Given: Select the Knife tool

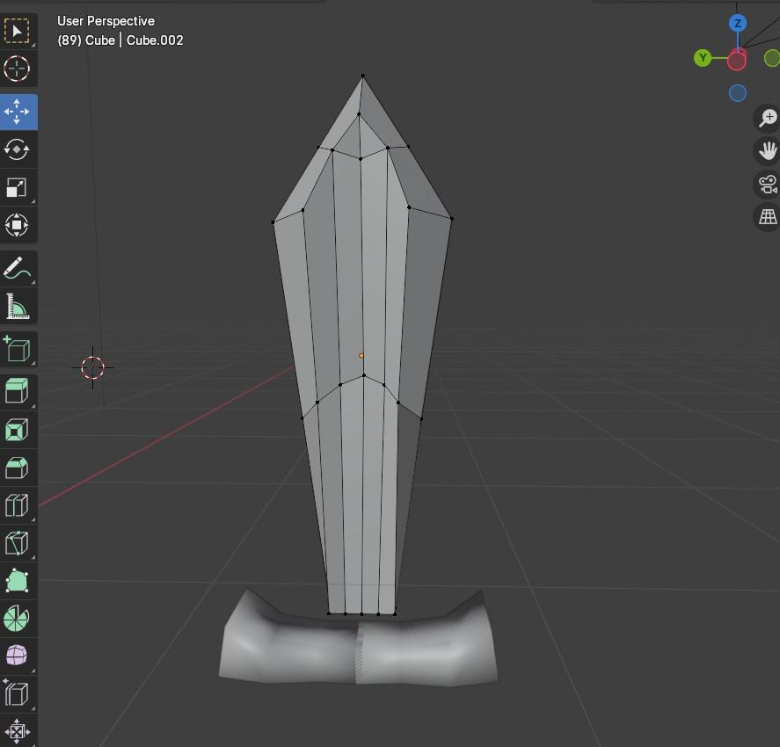Looking at the screenshot, I should [18, 543].
